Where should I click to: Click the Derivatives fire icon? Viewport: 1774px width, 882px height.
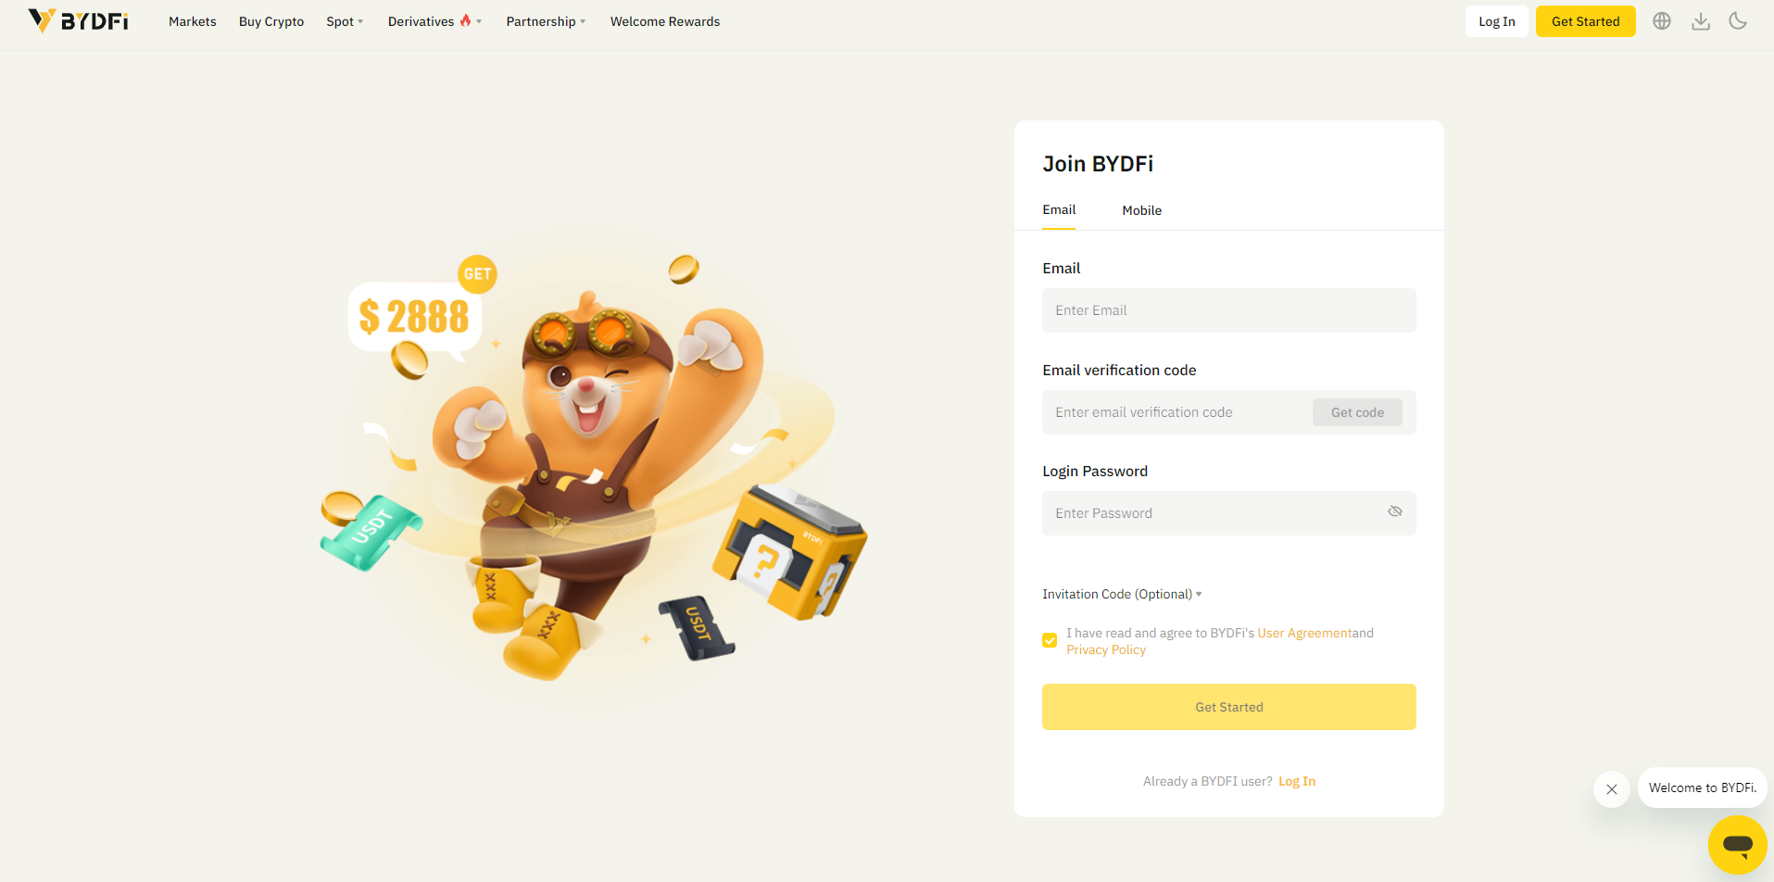(x=465, y=20)
